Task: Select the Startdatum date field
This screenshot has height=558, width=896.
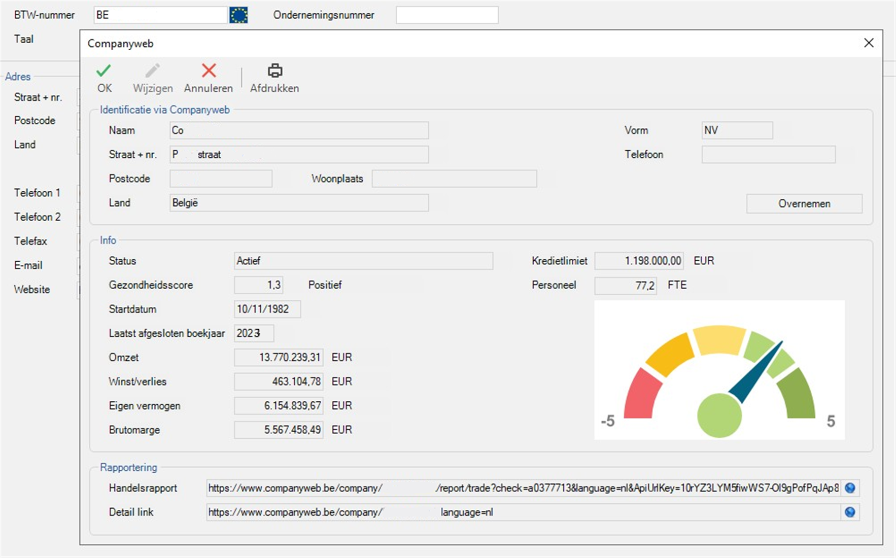Action: point(267,309)
